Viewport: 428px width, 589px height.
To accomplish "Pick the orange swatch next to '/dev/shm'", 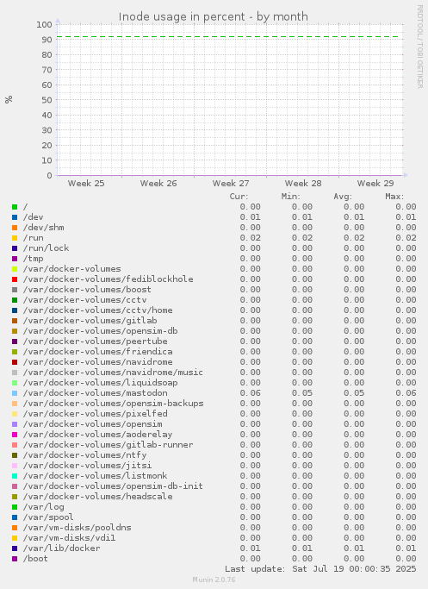I will pyautogui.click(x=15, y=228).
